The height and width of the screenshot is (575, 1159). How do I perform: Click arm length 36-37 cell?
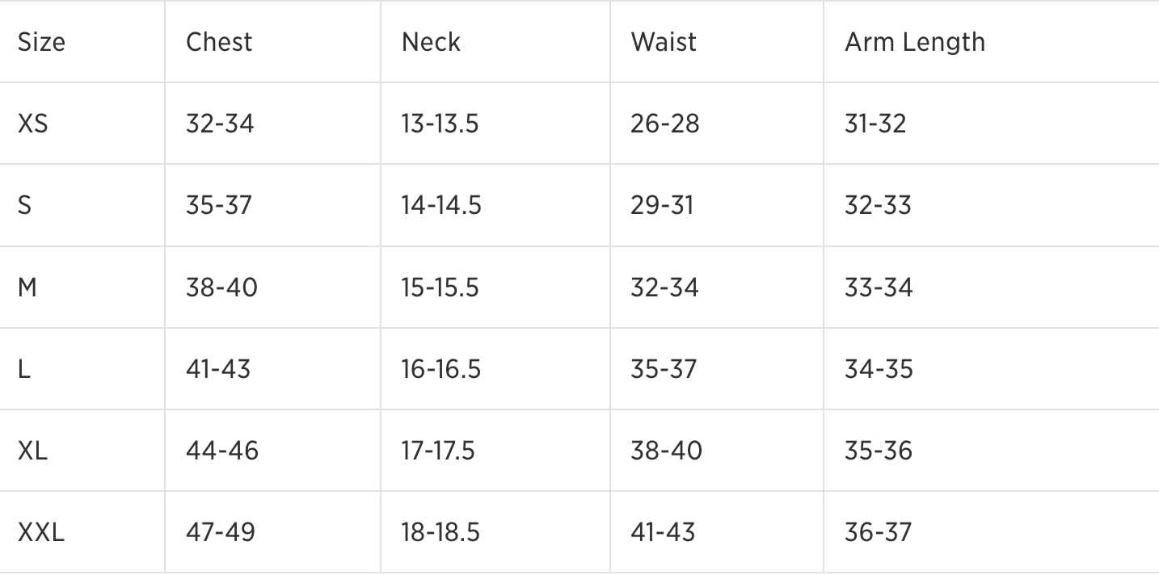879,532
